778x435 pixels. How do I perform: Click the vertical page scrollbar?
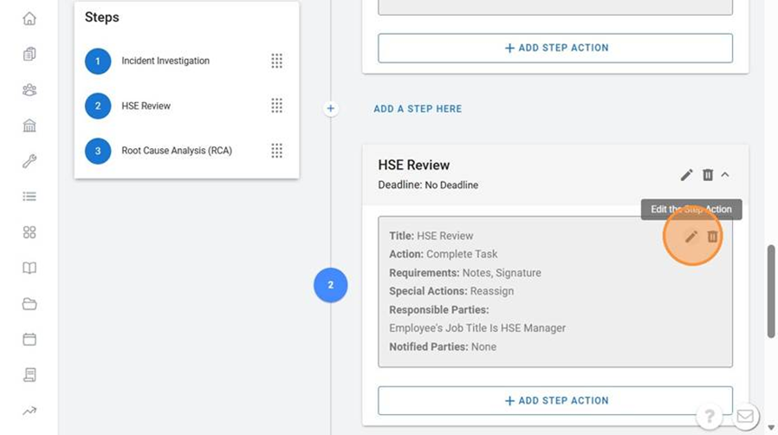[x=771, y=290]
